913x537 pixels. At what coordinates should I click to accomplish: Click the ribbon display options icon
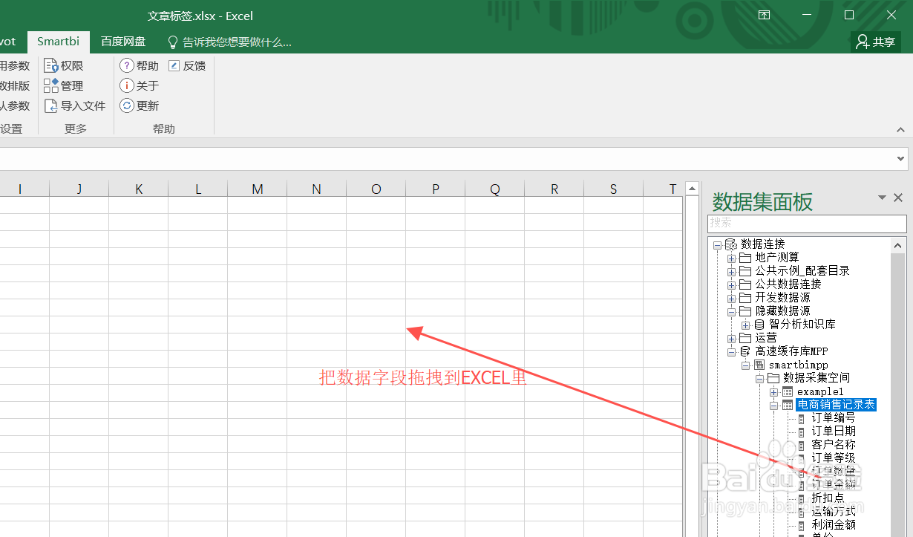click(764, 15)
